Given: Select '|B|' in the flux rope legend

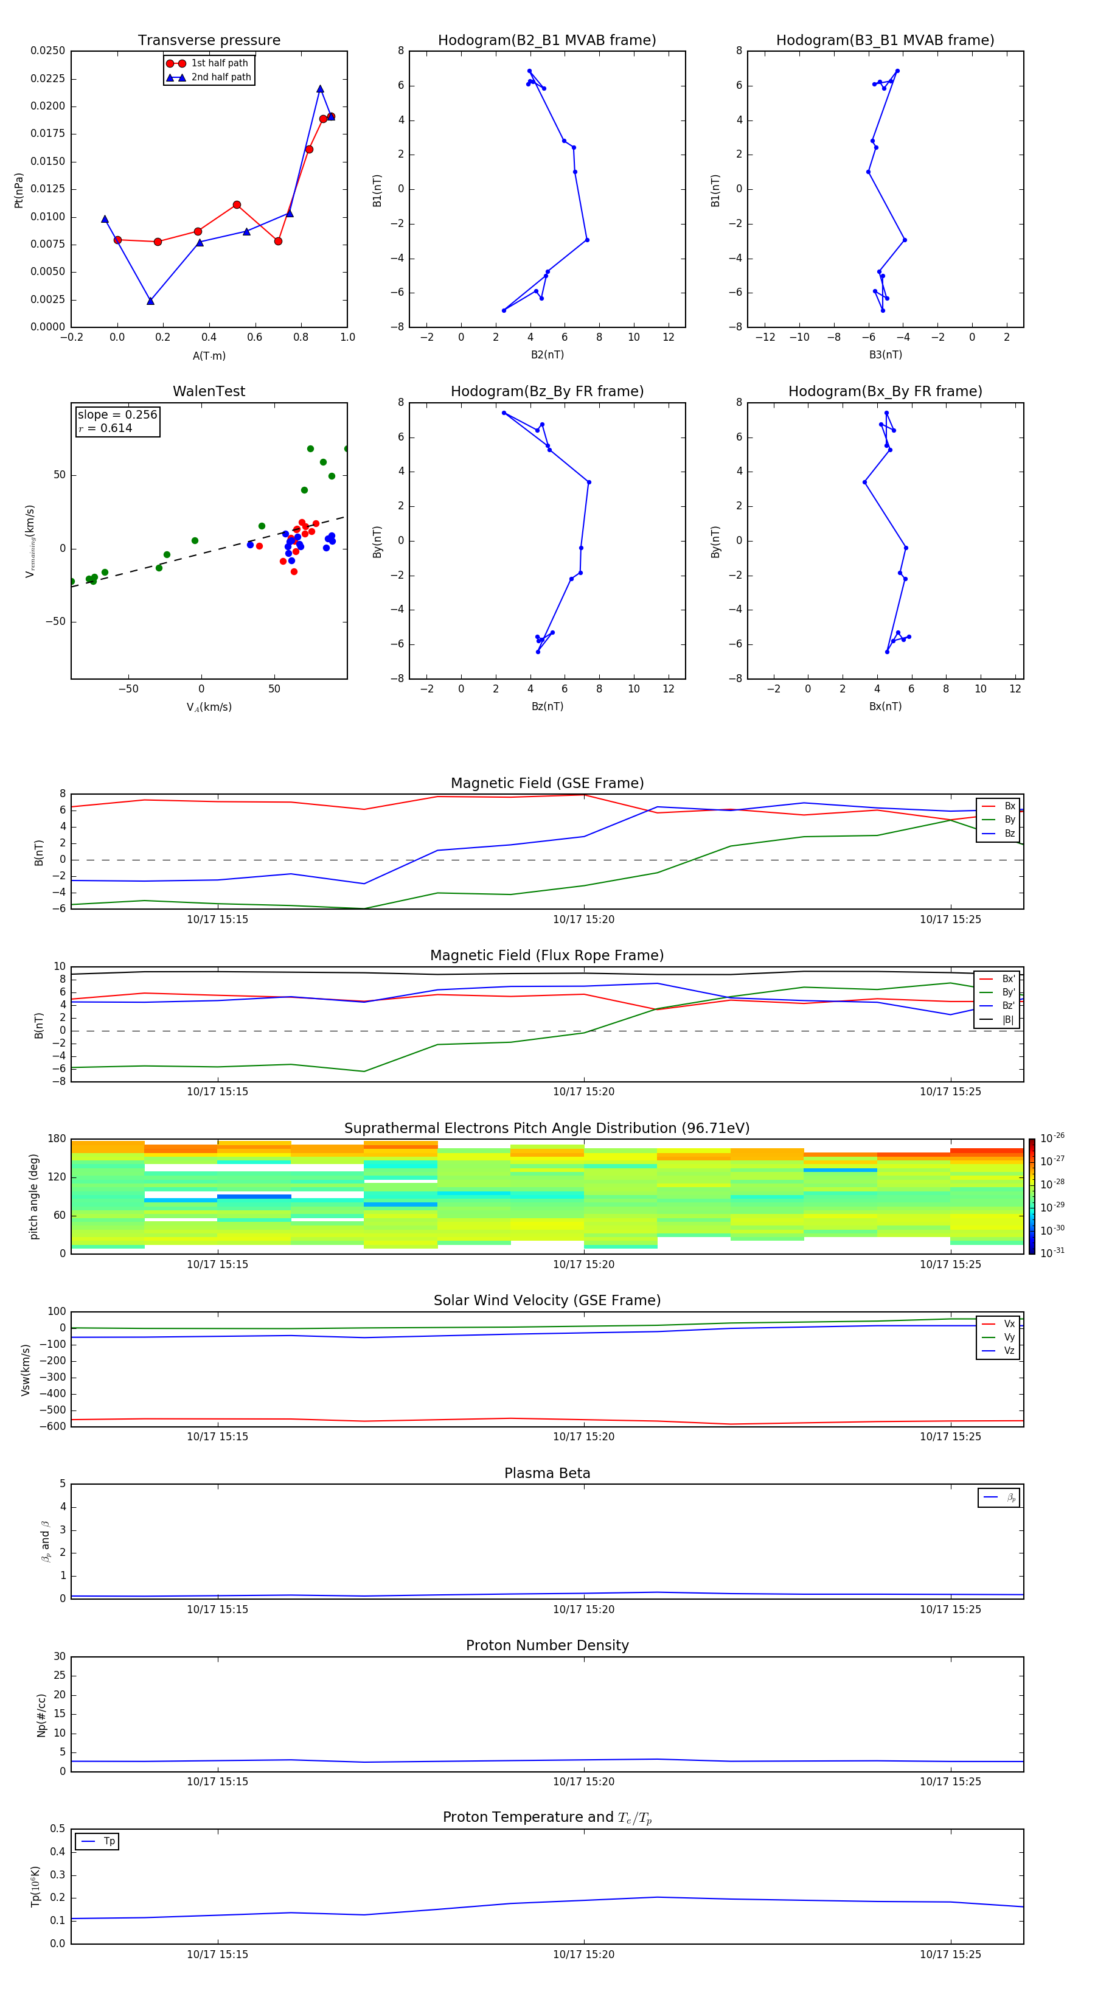Looking at the screenshot, I should coord(998,1020).
